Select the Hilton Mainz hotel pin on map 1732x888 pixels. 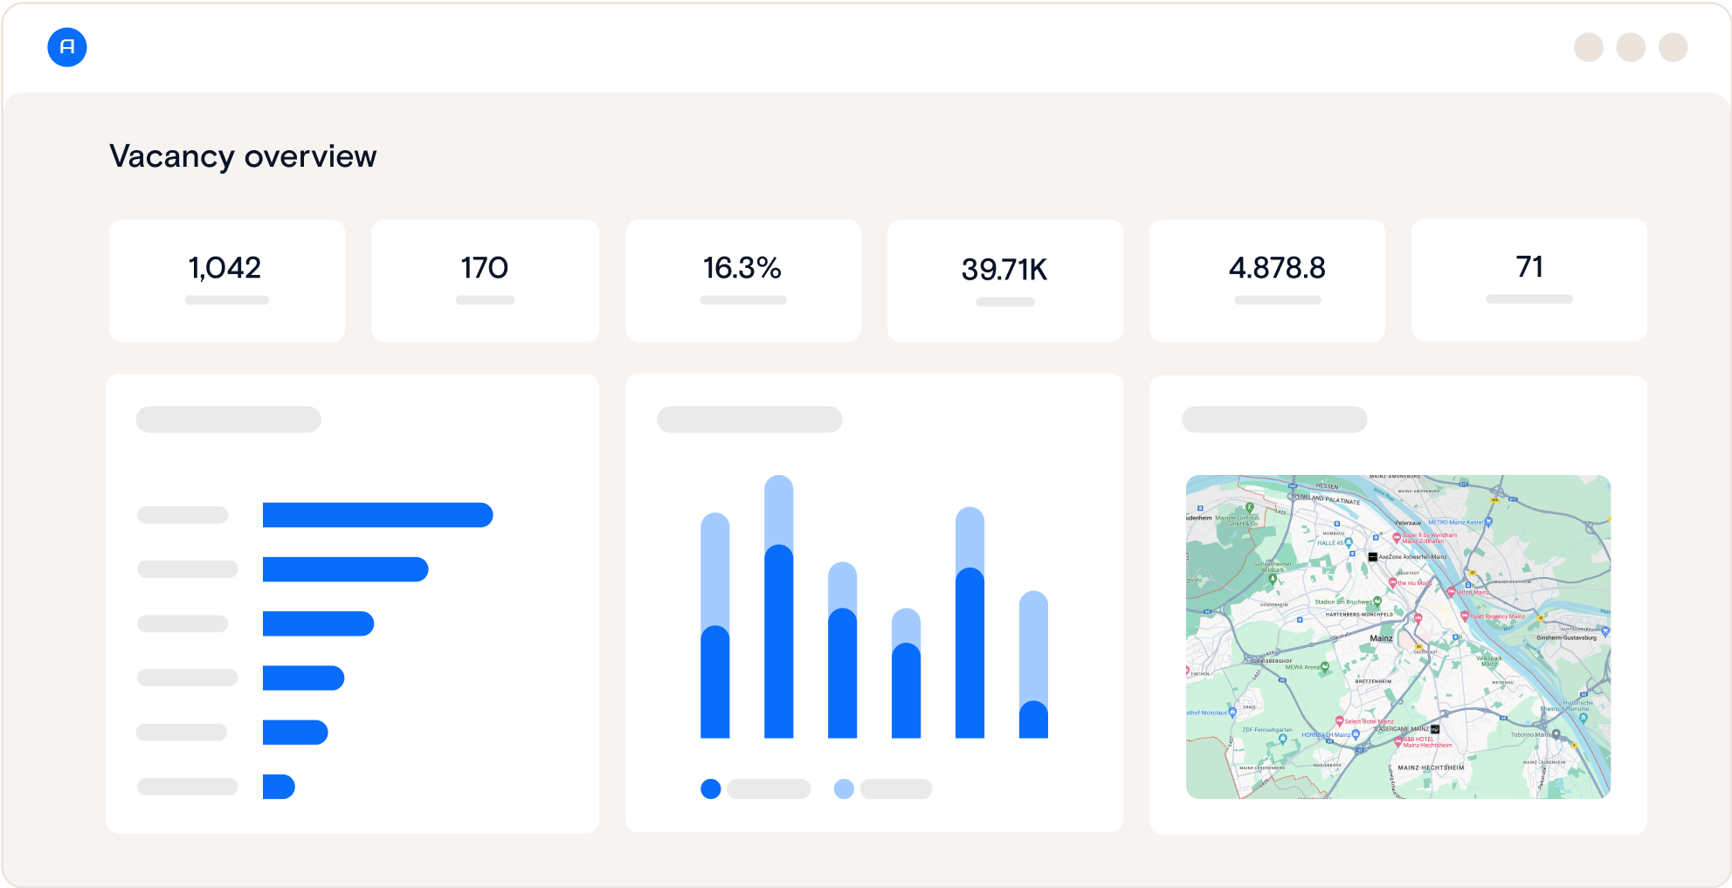click(x=1452, y=592)
